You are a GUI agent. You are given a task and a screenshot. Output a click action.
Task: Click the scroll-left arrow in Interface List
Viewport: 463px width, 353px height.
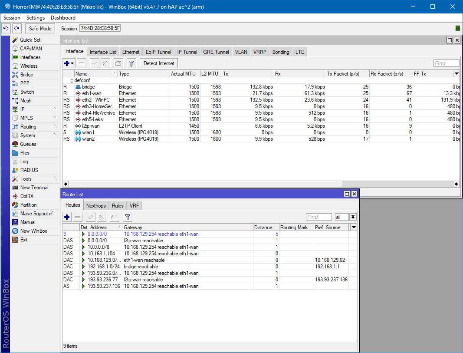coord(66,184)
